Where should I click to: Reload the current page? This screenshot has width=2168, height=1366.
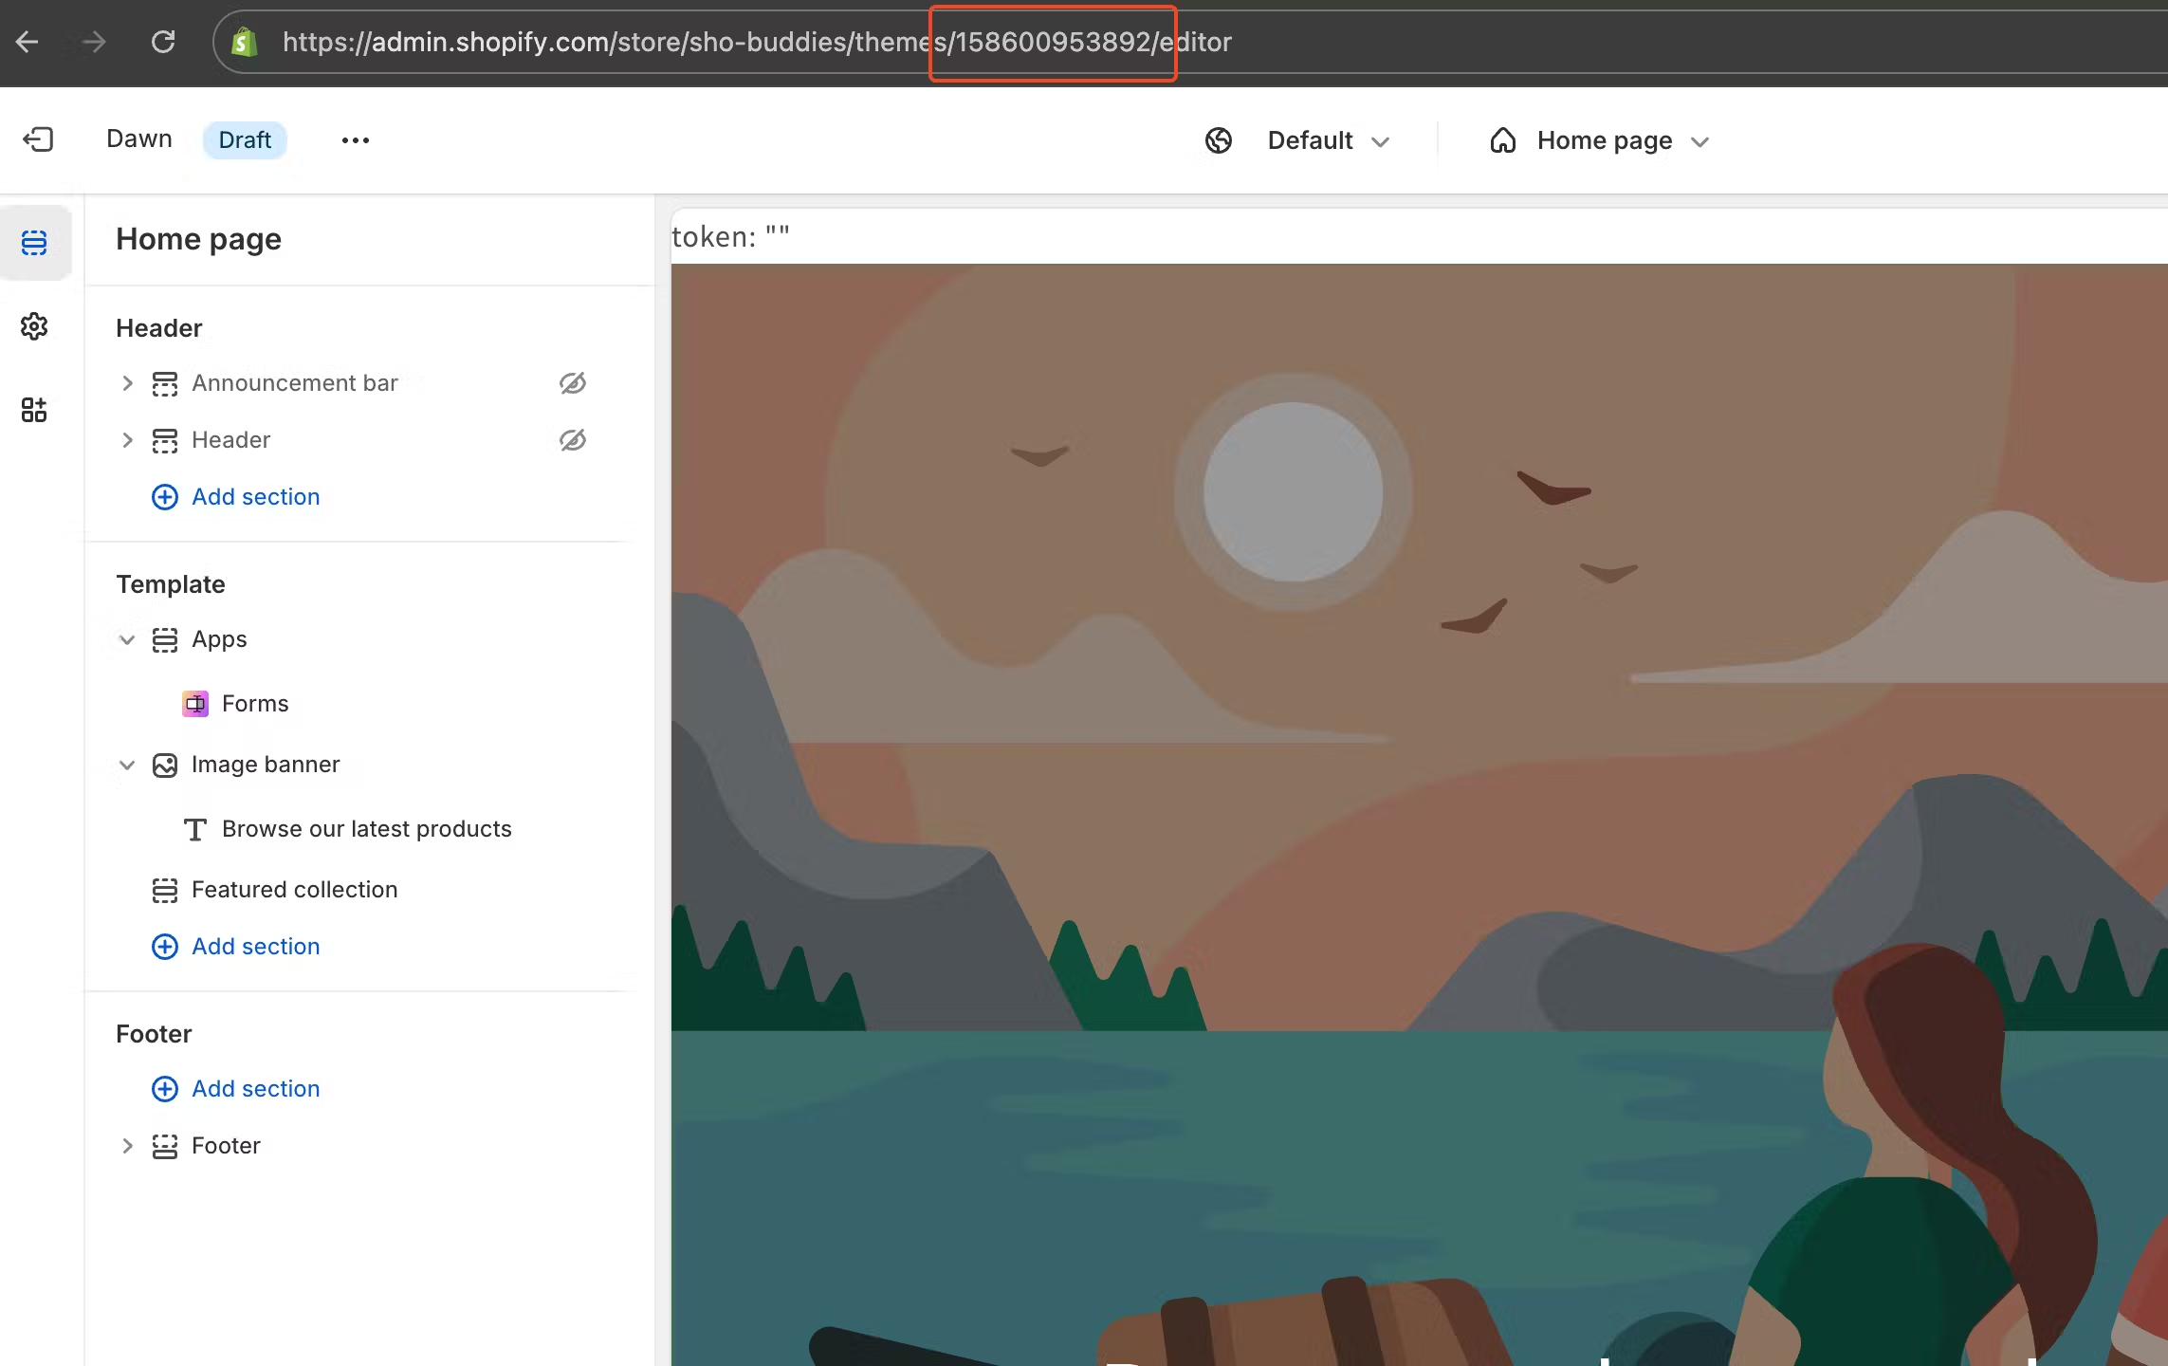pos(162,42)
